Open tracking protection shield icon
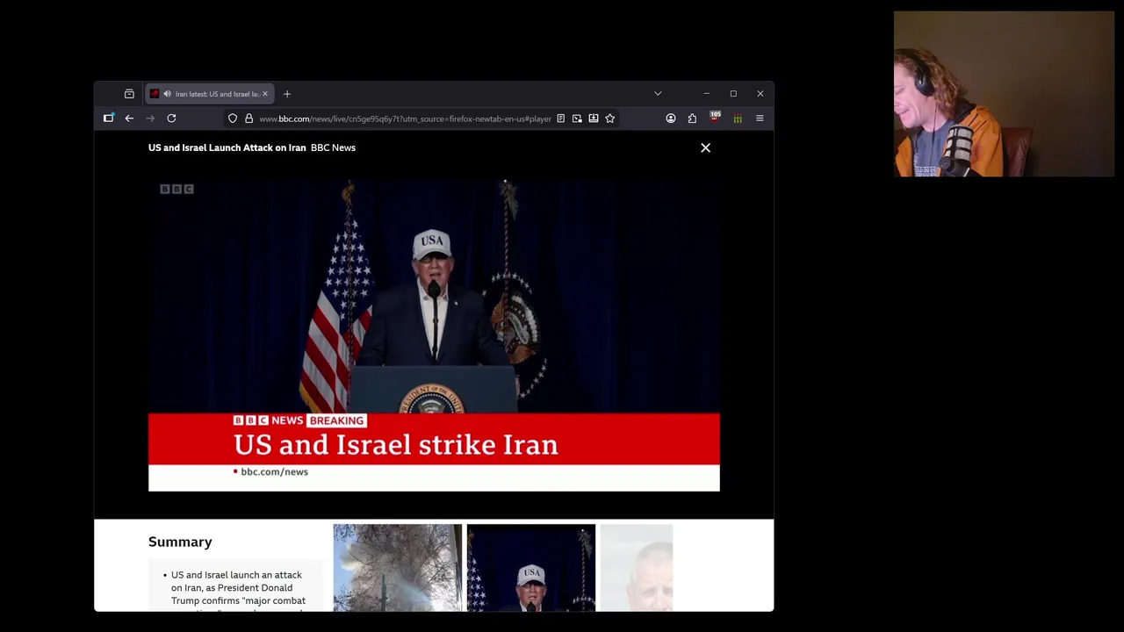 pos(233,118)
